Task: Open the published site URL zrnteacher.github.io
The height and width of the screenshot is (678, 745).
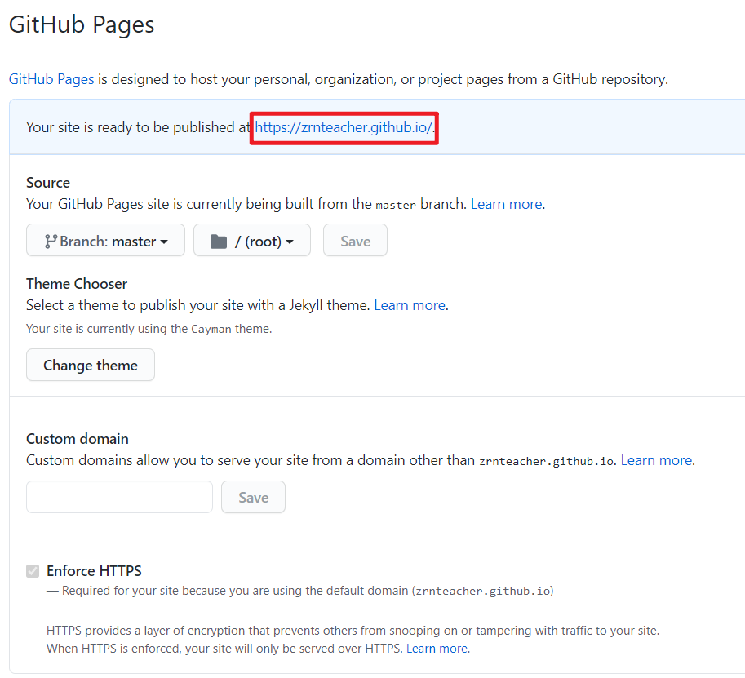Action: (x=344, y=127)
